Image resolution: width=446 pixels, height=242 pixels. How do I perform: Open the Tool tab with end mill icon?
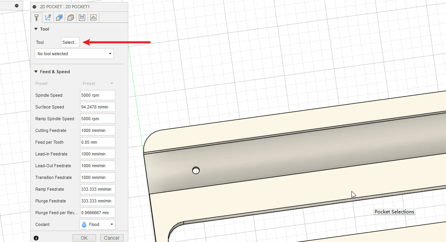(36, 17)
